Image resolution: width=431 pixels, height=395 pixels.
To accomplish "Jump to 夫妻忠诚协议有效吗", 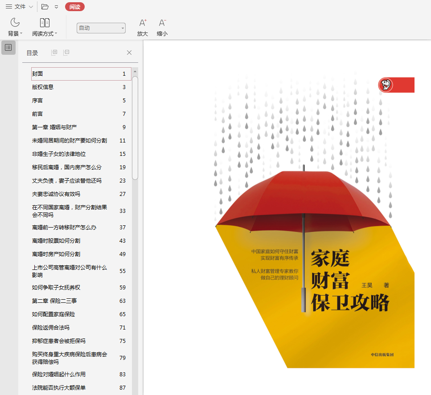I will pos(81,194).
